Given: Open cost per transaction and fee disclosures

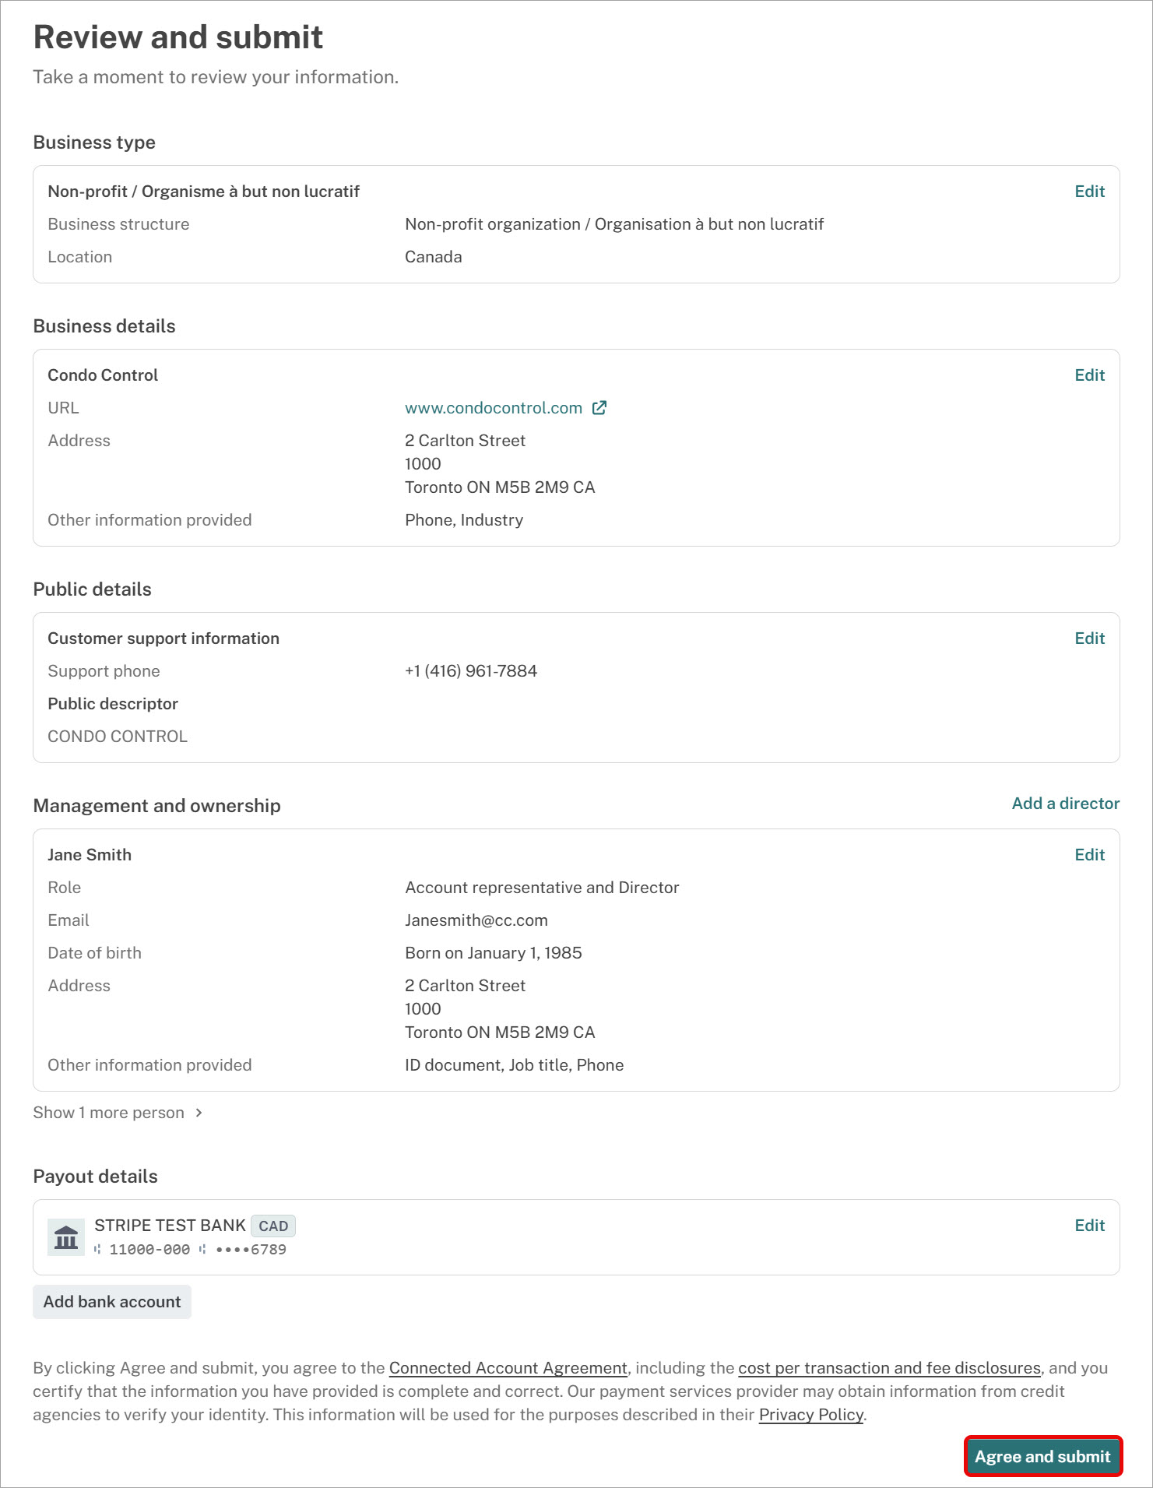Looking at the screenshot, I should [x=889, y=1368].
